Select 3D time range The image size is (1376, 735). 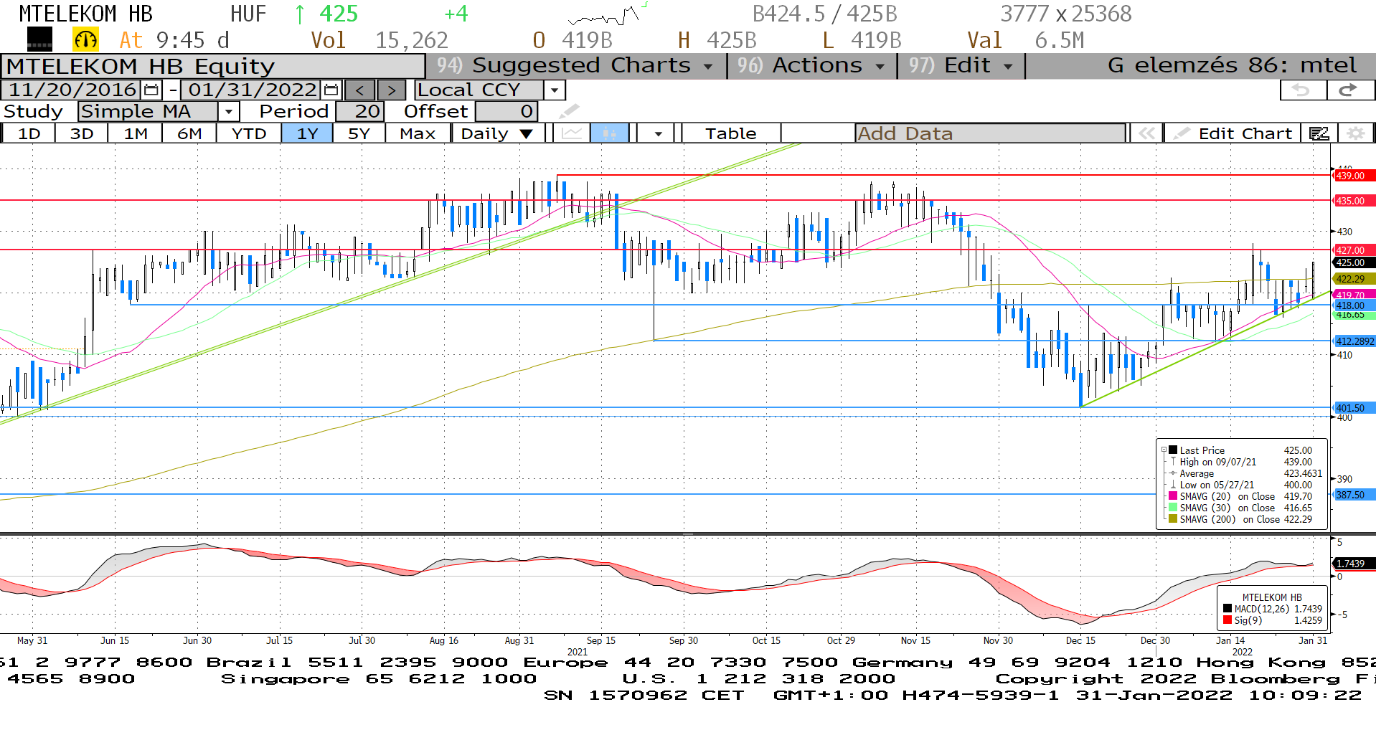click(82, 133)
